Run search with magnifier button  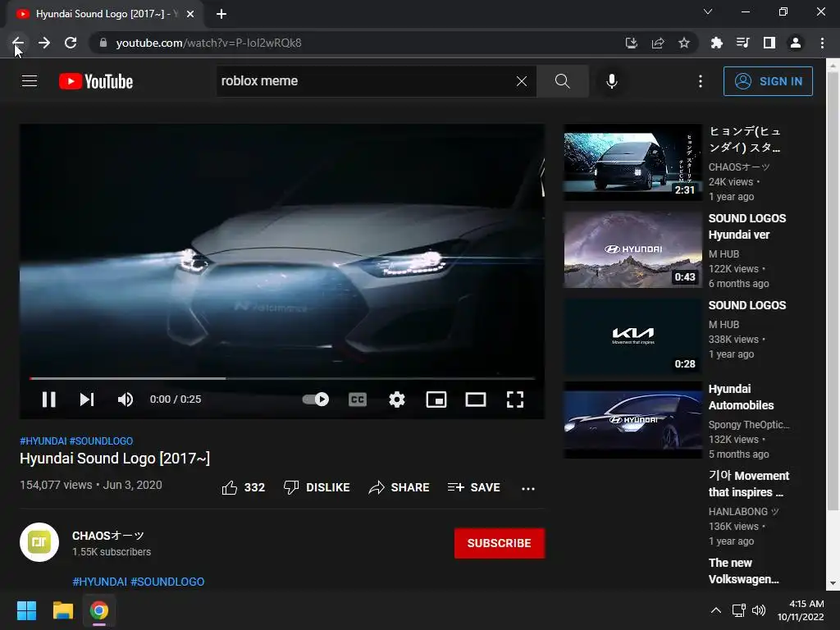click(x=563, y=81)
